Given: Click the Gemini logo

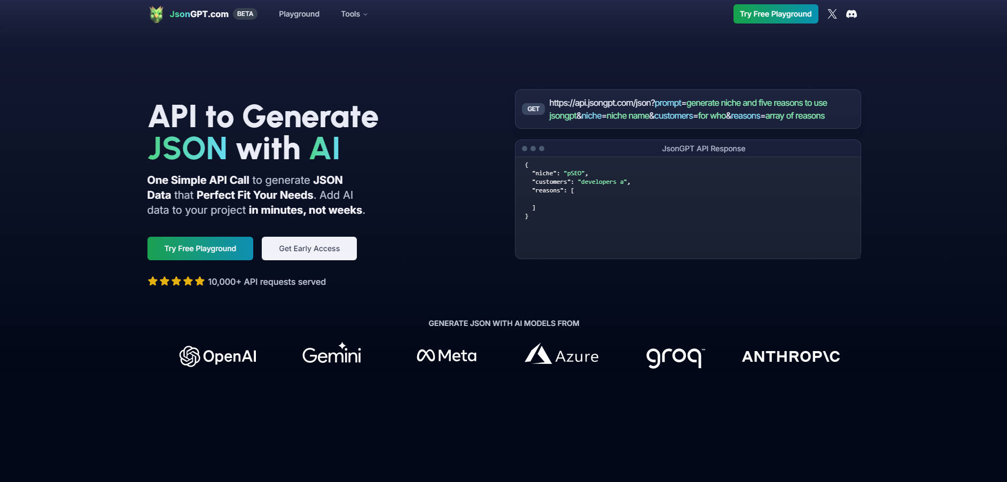Looking at the screenshot, I should pyautogui.click(x=332, y=355).
